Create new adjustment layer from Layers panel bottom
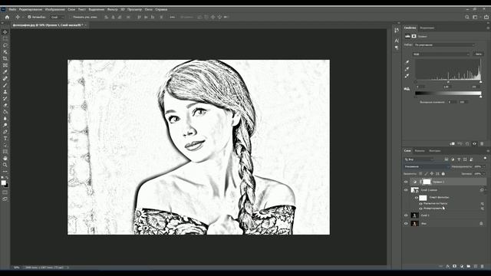 click(462, 266)
